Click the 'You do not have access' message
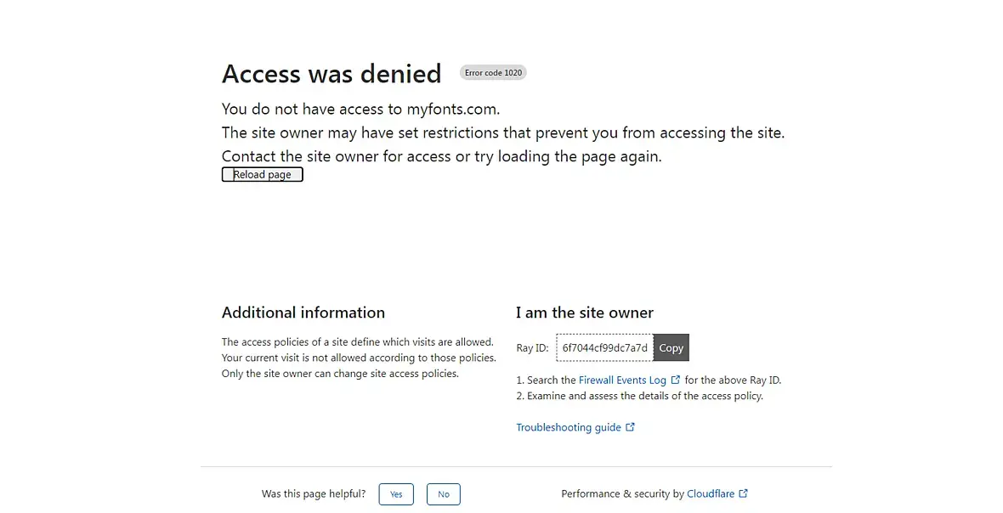Image resolution: width=1003 pixels, height=513 pixels. 360,109
